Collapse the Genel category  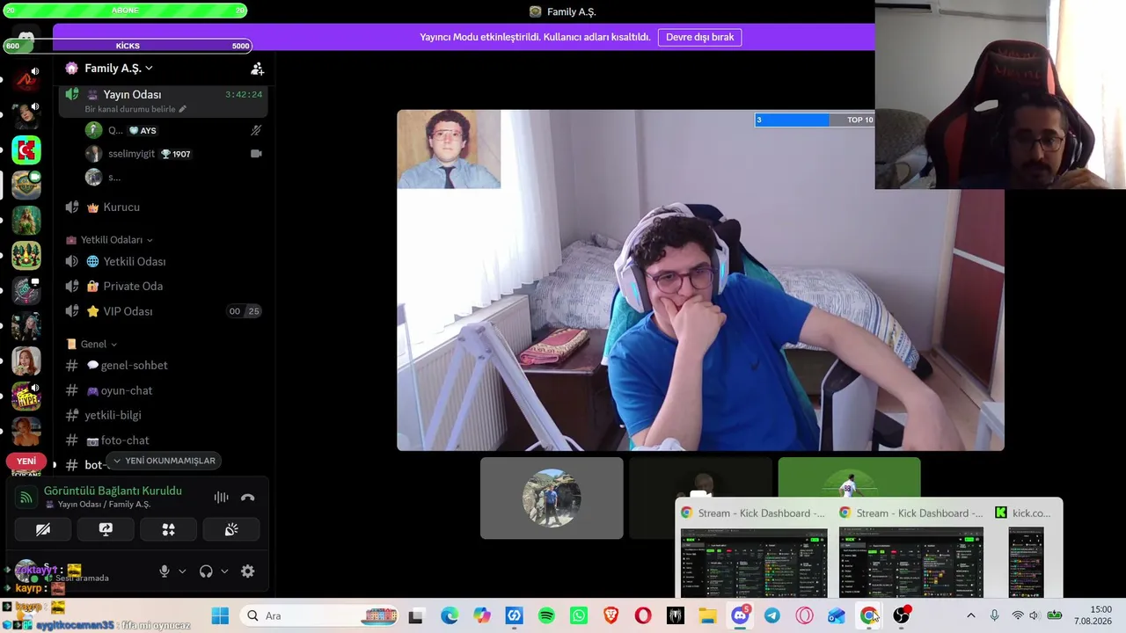(93, 344)
